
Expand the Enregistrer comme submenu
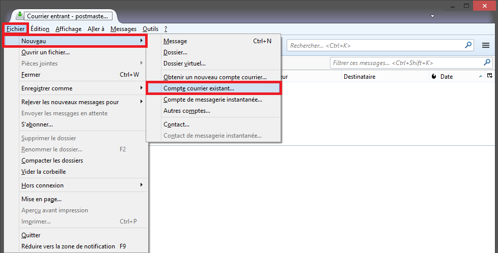(75, 88)
